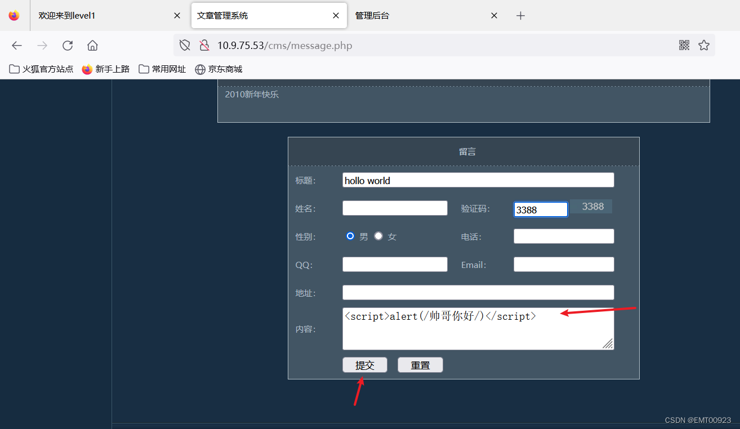This screenshot has height=429, width=740.
Task: Click the 重置 reset button
Action: click(x=420, y=365)
